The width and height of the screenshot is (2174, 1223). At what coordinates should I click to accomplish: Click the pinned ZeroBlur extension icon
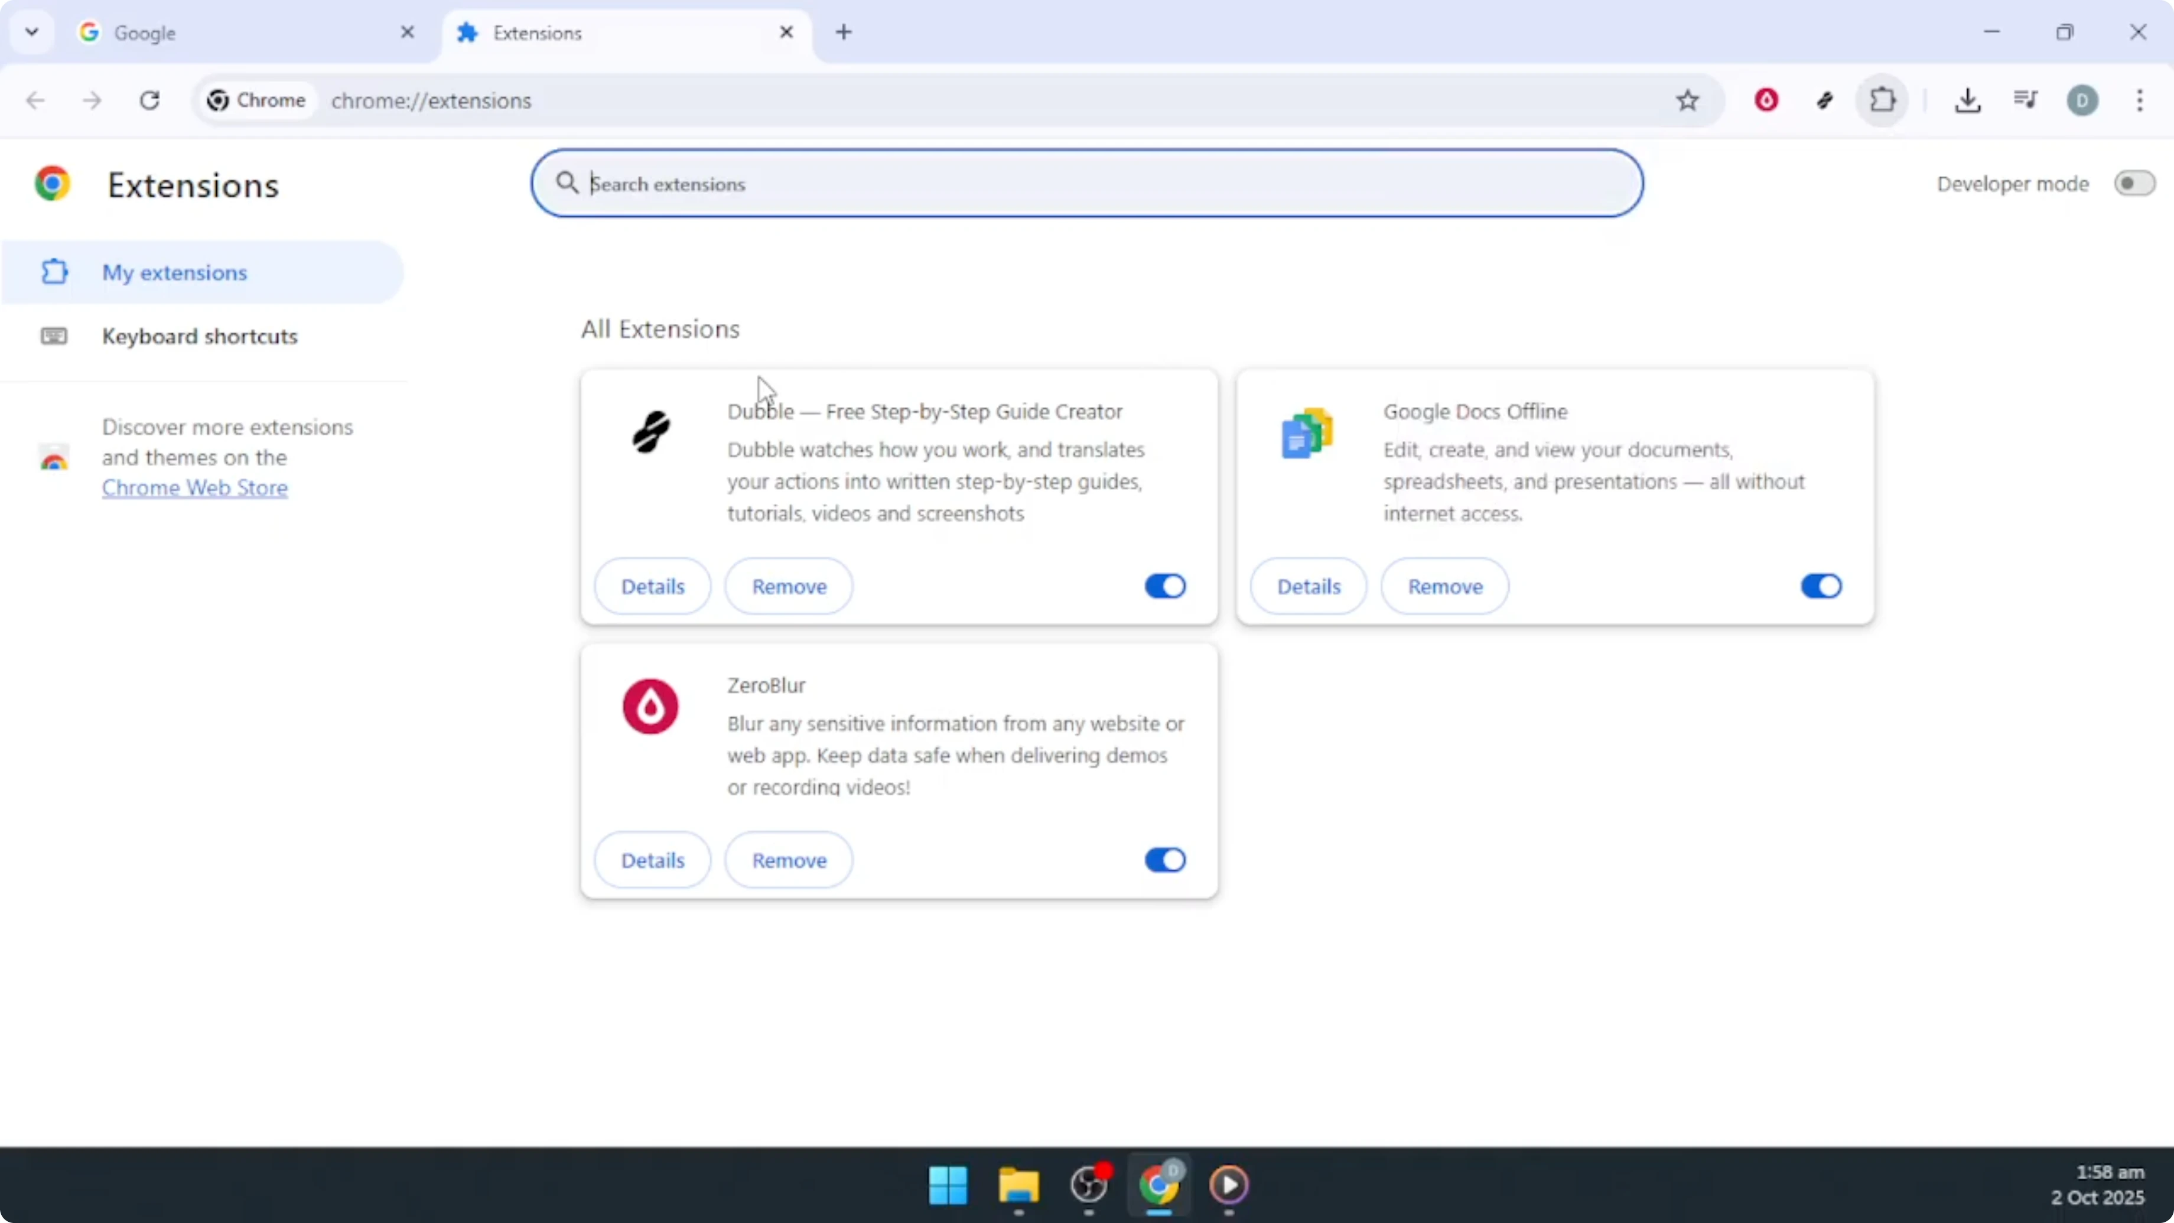pos(1766,100)
